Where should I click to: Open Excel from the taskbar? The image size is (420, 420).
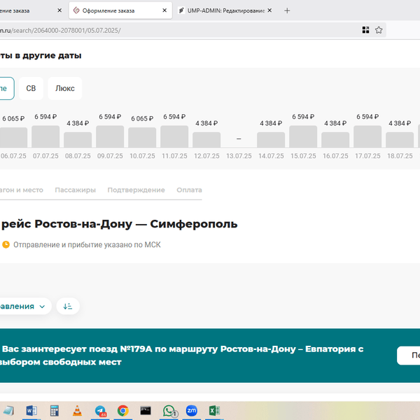tap(215, 411)
